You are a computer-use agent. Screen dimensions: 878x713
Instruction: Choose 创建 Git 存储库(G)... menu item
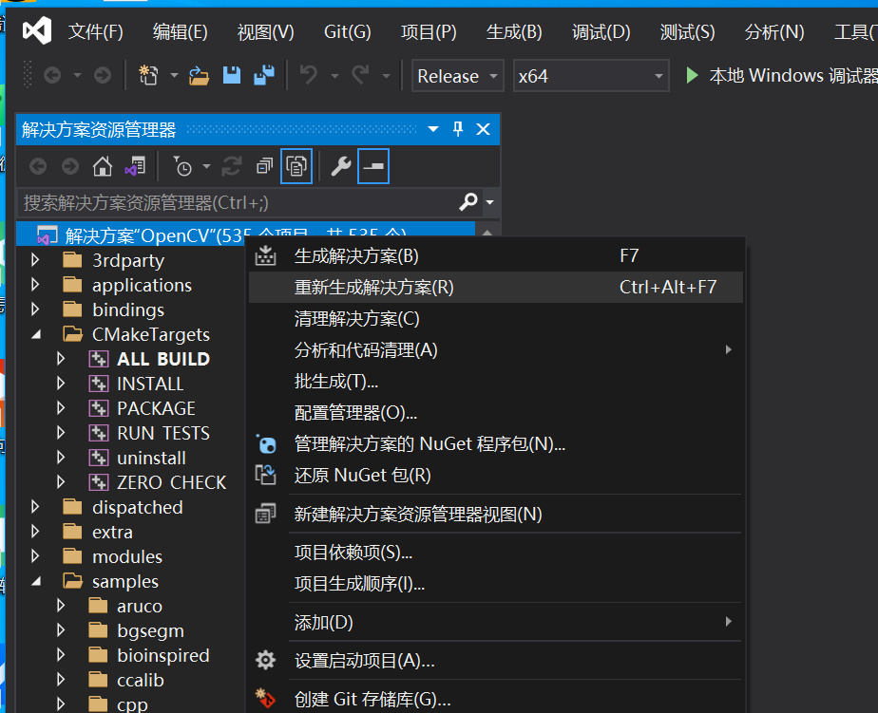[x=496, y=699]
